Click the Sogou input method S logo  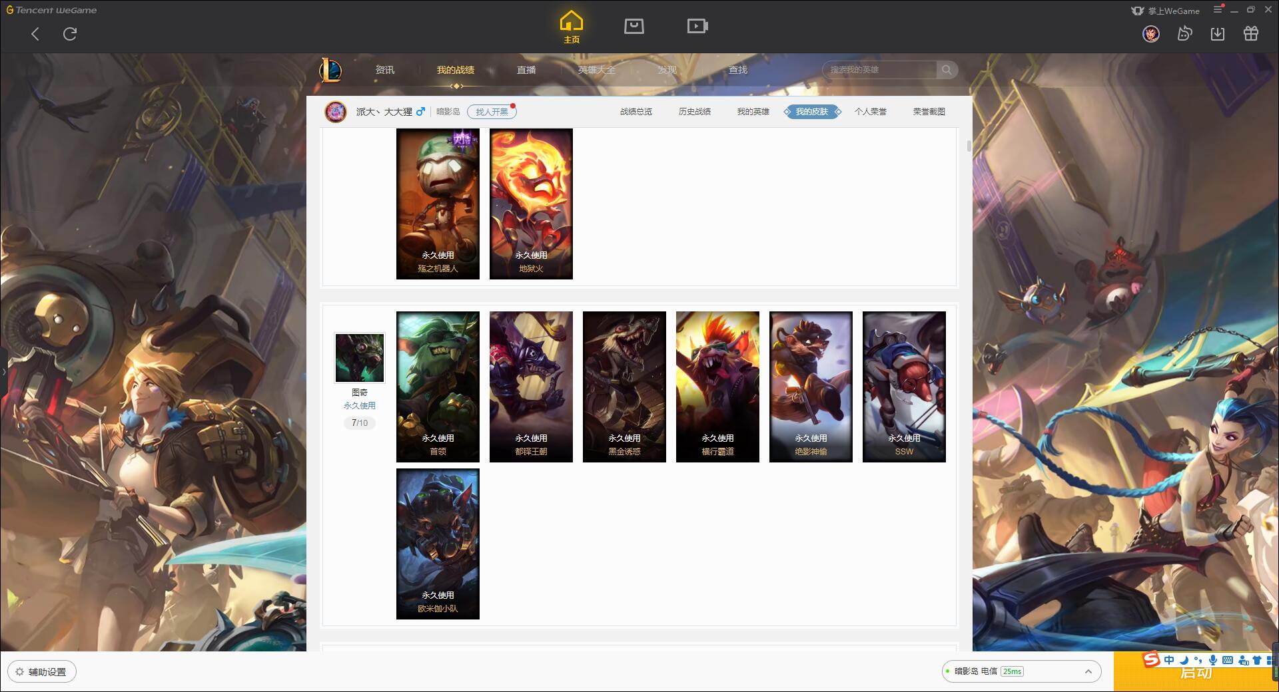click(x=1152, y=659)
